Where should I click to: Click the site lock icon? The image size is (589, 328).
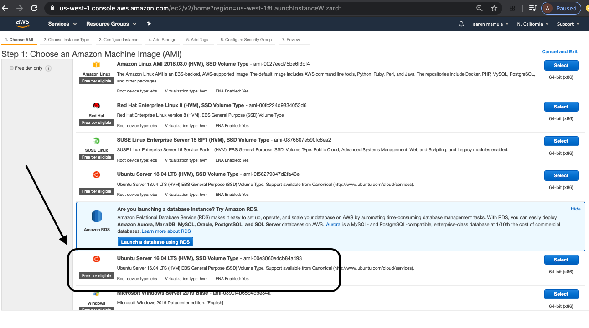click(x=52, y=8)
